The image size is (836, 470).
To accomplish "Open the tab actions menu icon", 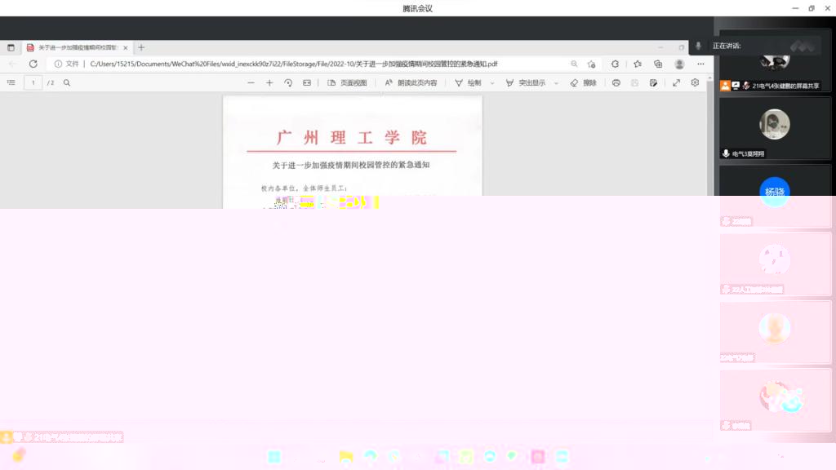I will [11, 47].
